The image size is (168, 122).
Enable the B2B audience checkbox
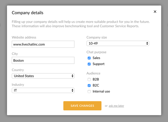[x=89, y=79]
